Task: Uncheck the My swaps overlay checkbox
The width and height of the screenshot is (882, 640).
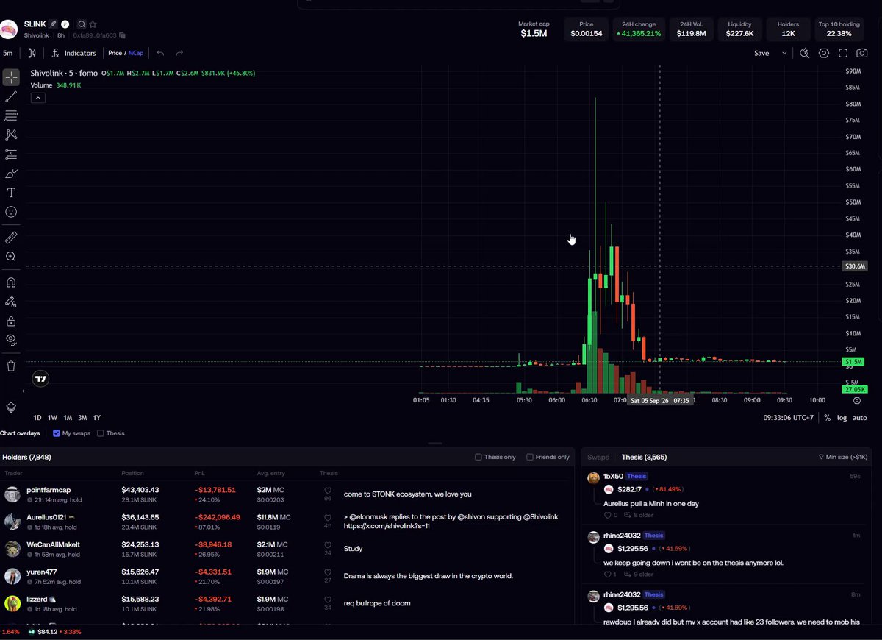Action: click(x=57, y=433)
